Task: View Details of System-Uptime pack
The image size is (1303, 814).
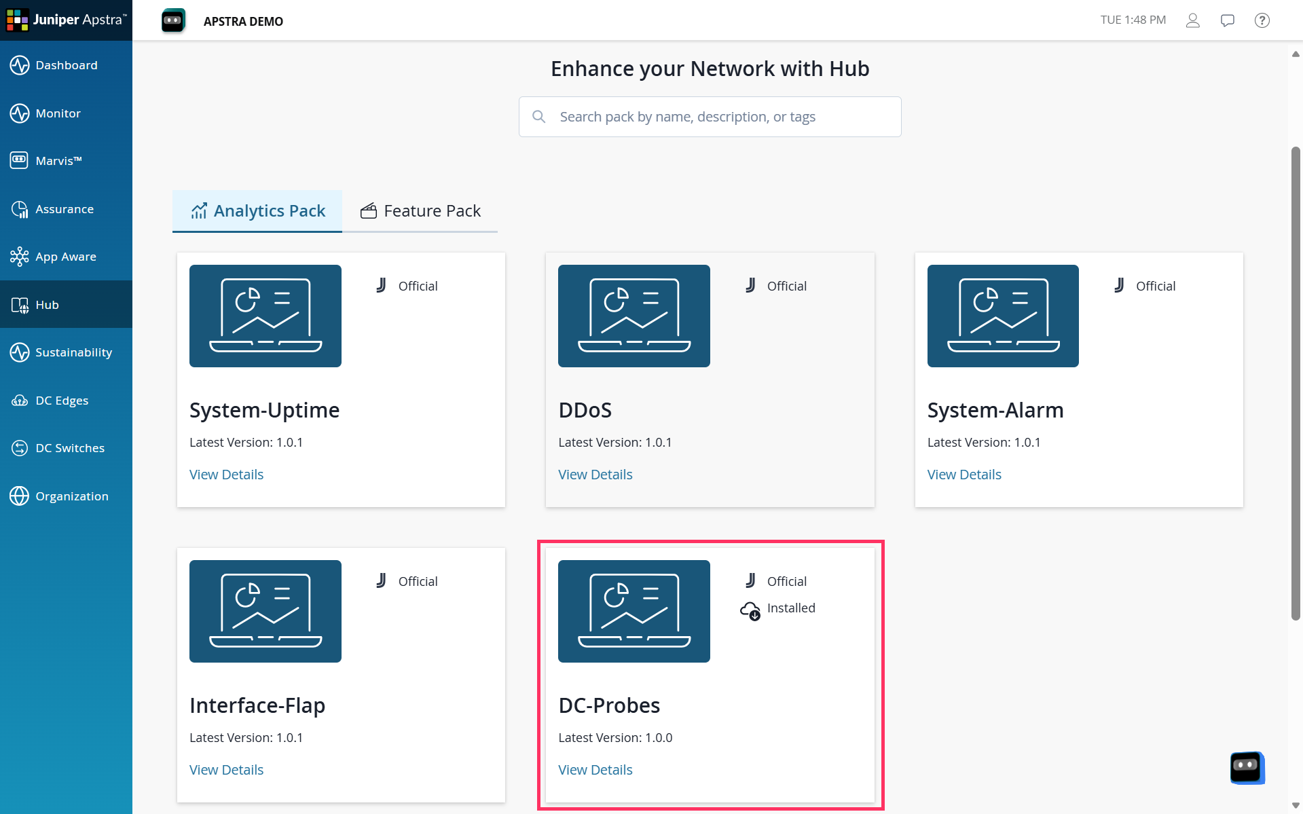Action: (226, 475)
